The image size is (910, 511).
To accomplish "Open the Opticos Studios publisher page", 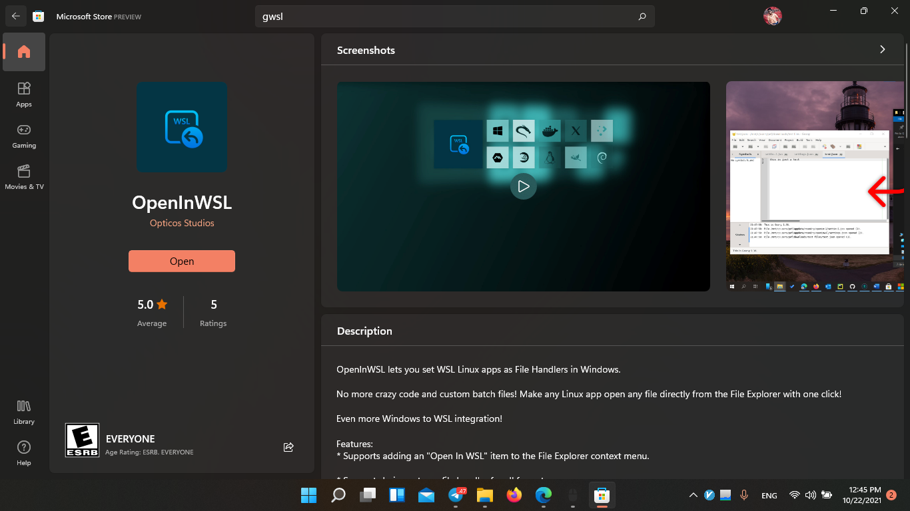I will tap(182, 224).
